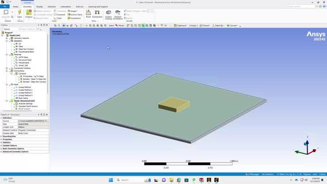Add a Distributed mass
The height and width of the screenshot is (184, 327).
click(97, 14)
